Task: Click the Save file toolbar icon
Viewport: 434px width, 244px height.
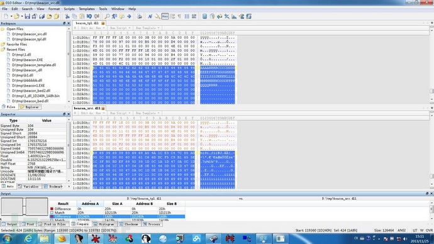Action: [27, 16]
